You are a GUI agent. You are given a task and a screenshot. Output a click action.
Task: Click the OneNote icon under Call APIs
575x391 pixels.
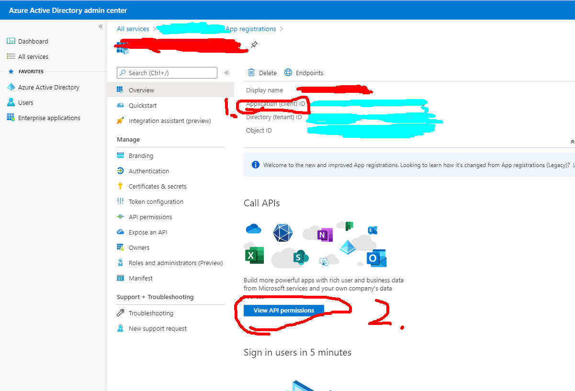(324, 235)
